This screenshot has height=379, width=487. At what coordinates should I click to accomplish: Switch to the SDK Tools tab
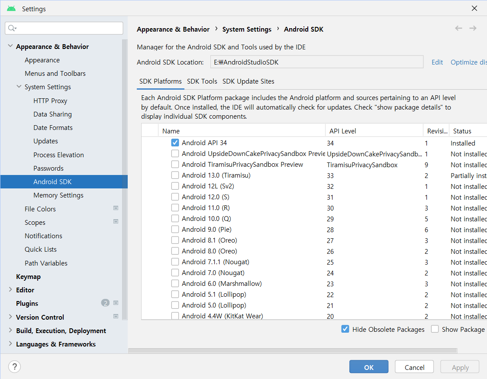202,81
